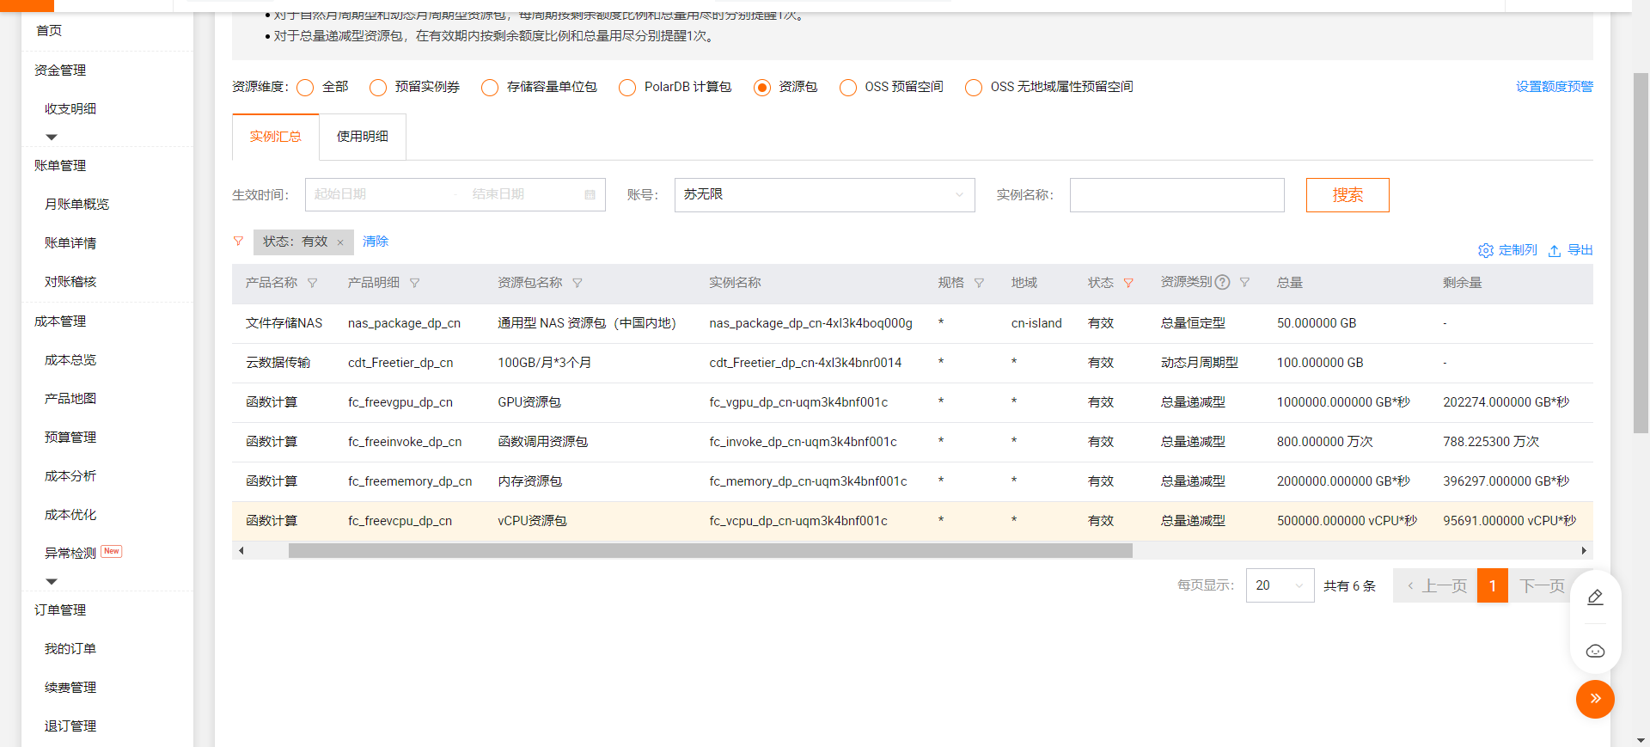Open 续费管理 in the sidebar

point(70,687)
